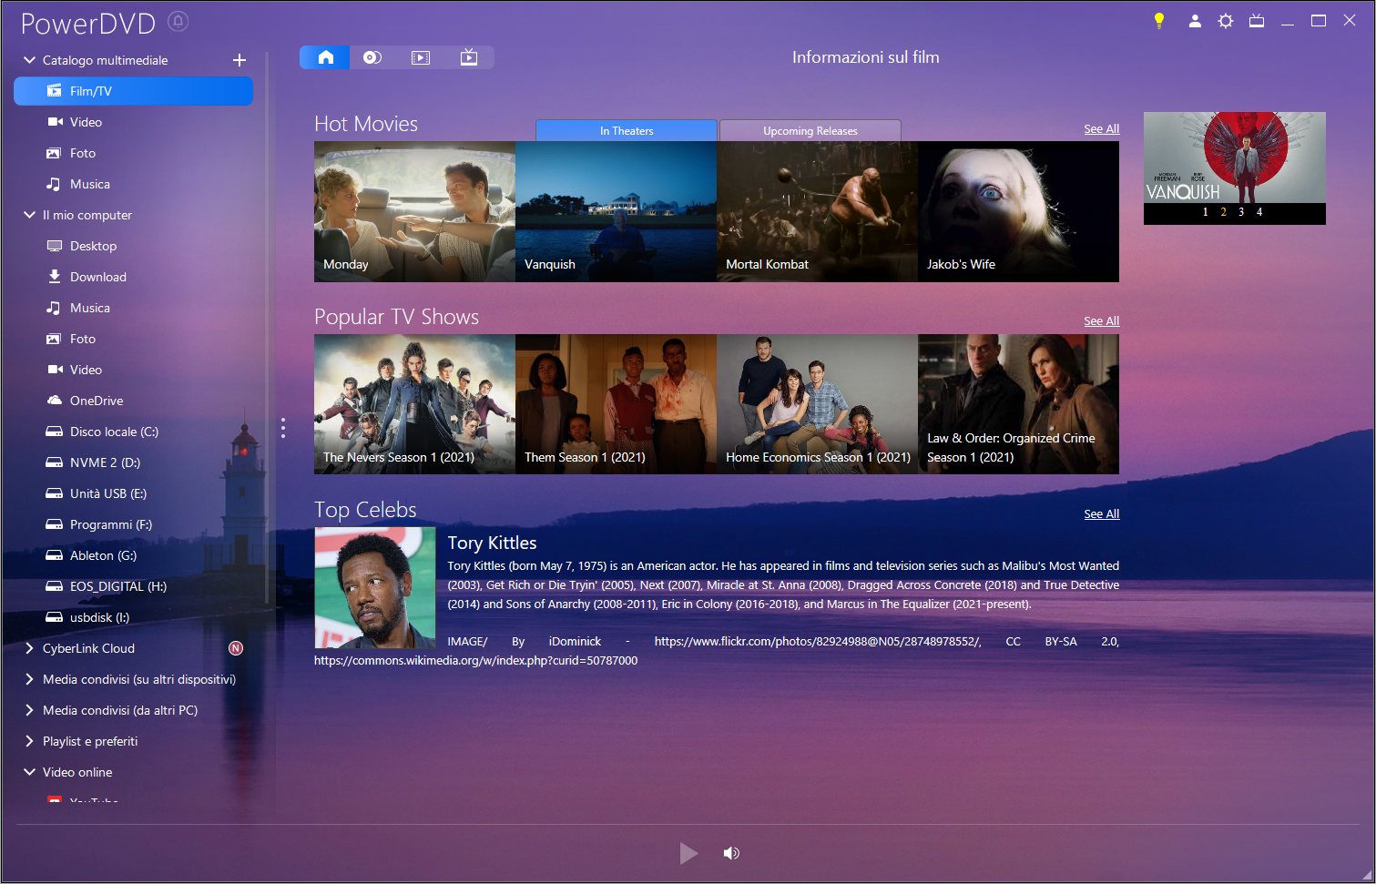Expand Media condivisi (su altri dispositivi)
This screenshot has width=1376, height=884.
(29, 679)
